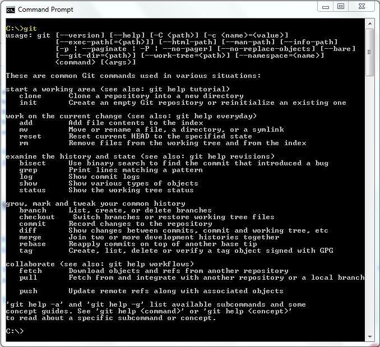Click the Command Prompt title text
This screenshot has width=380, height=347.
click(45, 10)
